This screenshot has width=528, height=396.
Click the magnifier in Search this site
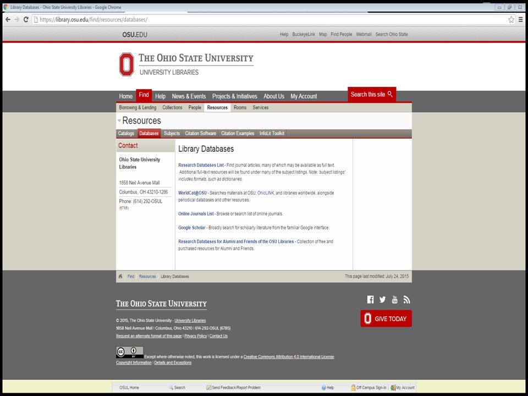[x=390, y=94]
